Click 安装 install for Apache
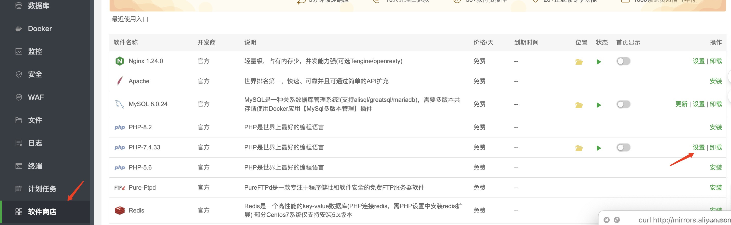This screenshot has width=731, height=225. 716,81
